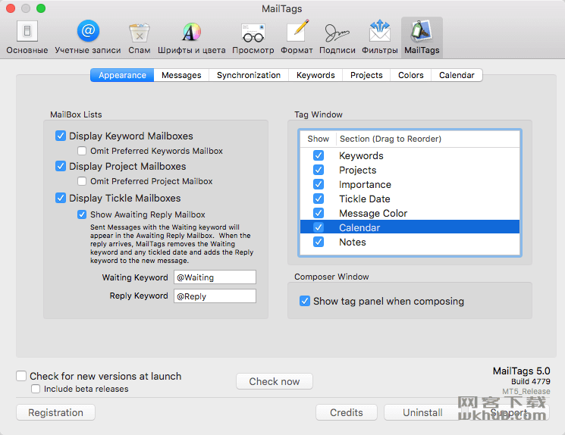The width and height of the screenshot is (565, 435).
Task: Select the Notes row label
Action: pyautogui.click(x=353, y=242)
